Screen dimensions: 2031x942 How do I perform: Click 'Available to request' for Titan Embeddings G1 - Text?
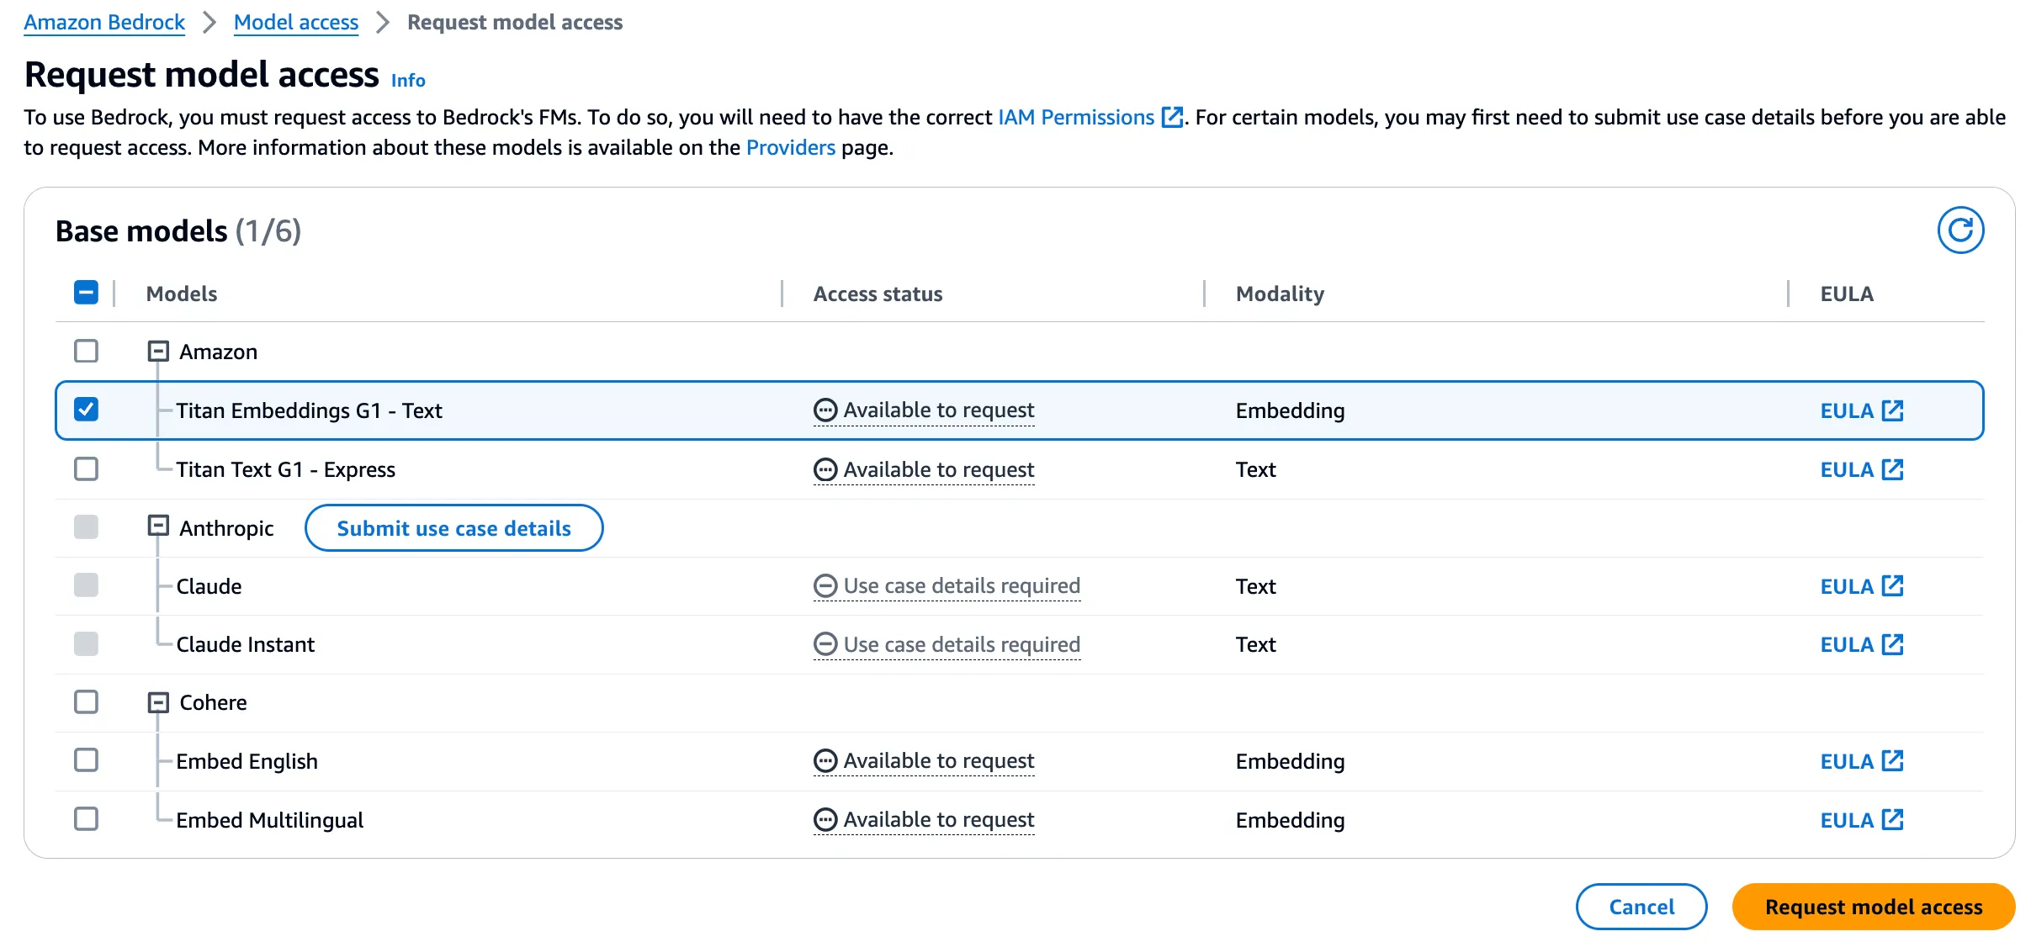(939, 410)
